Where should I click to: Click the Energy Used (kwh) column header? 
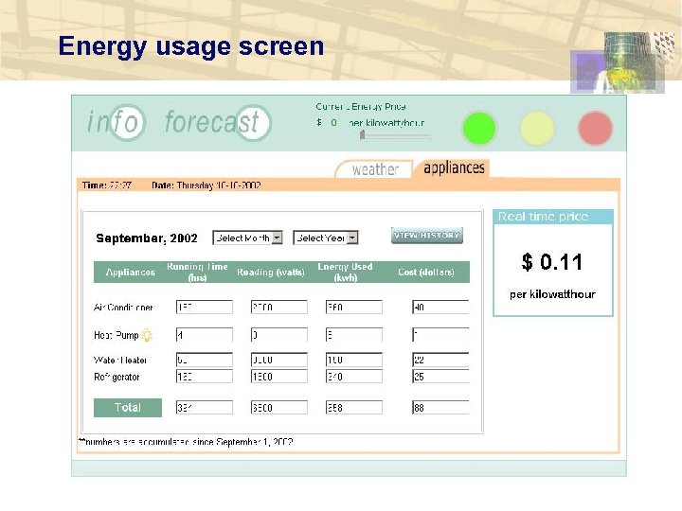coord(345,272)
